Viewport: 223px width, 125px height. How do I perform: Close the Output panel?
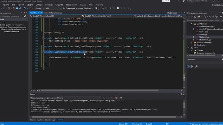click(x=184, y=94)
